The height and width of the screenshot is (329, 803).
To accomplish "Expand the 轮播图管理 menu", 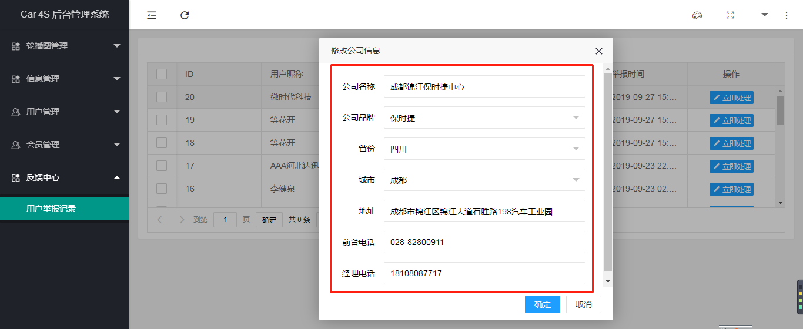I will [x=117, y=46].
